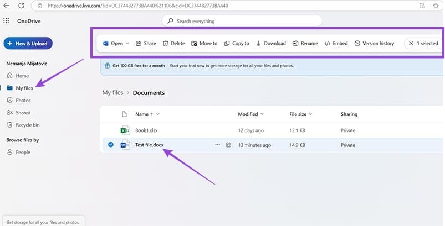Go to Photos in the sidebar
The image size is (445, 226).
click(23, 100)
